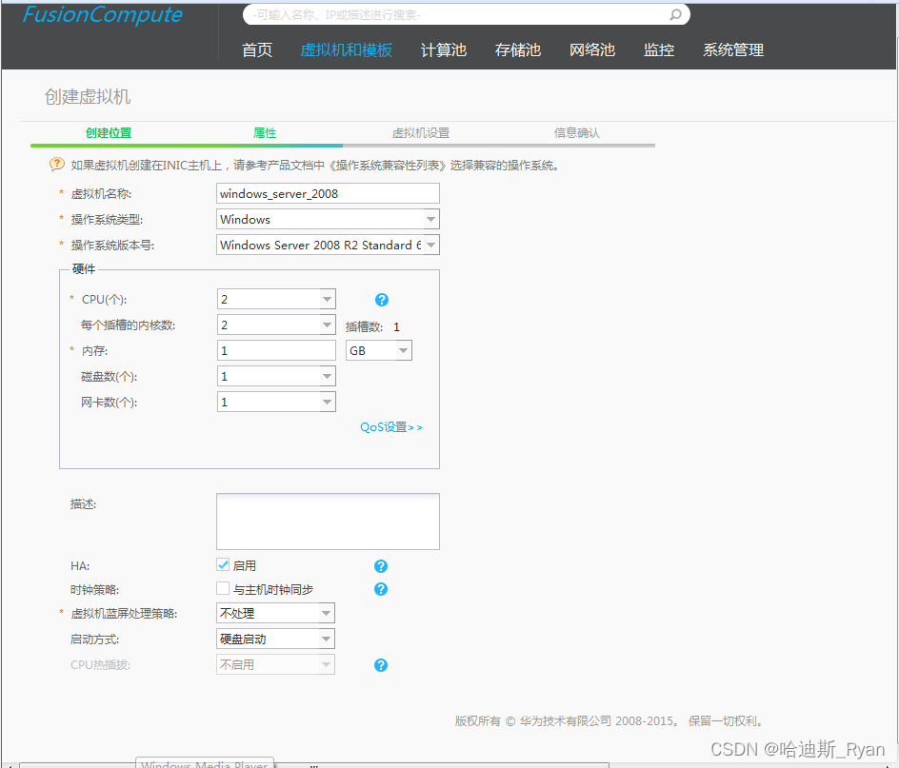Open CPU热插拔 help question-mark icon
The width and height of the screenshot is (899, 768).
pyautogui.click(x=381, y=665)
